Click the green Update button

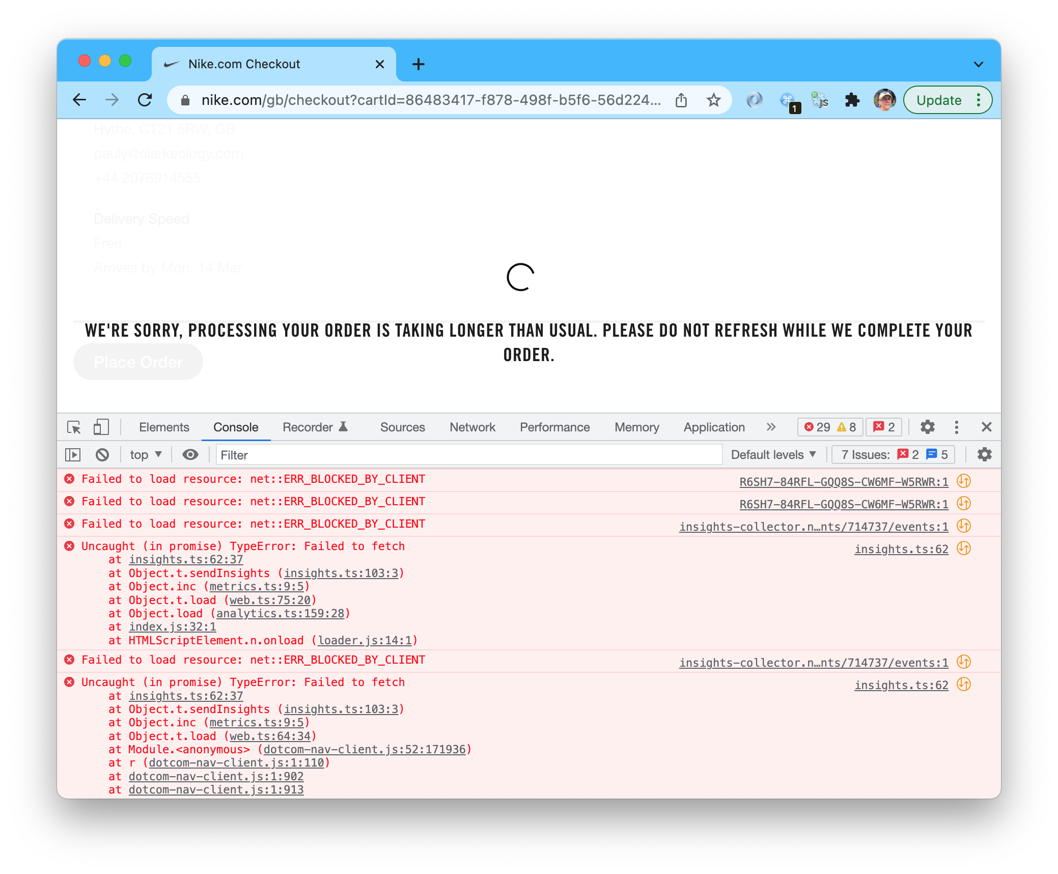(x=938, y=100)
